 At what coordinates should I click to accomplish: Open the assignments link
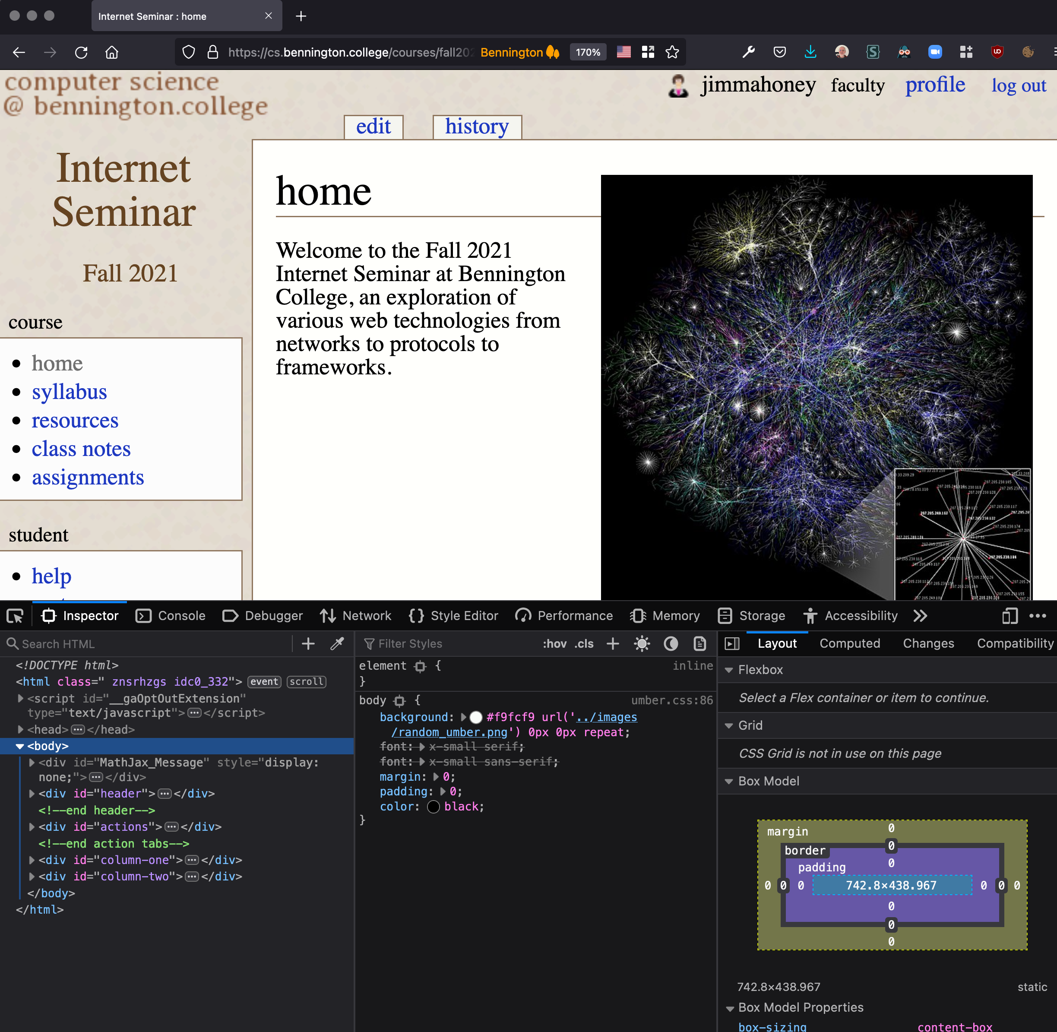point(88,478)
